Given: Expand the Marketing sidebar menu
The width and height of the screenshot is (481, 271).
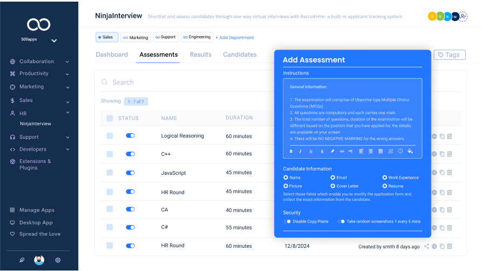Looking at the screenshot, I should point(67,87).
